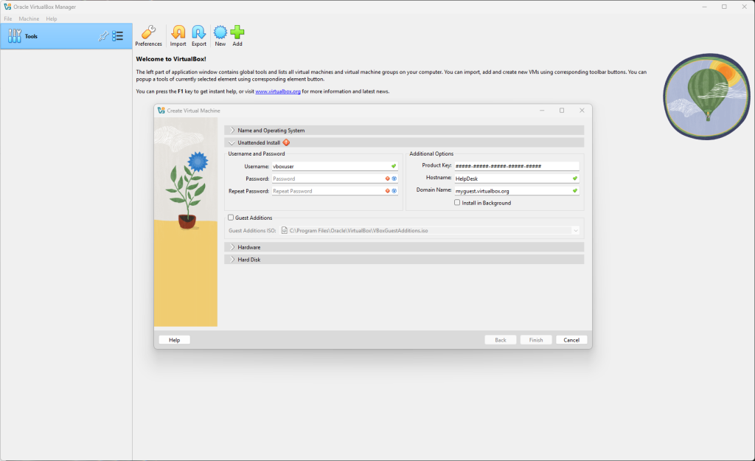Check the Install in Background option

[x=457, y=203]
